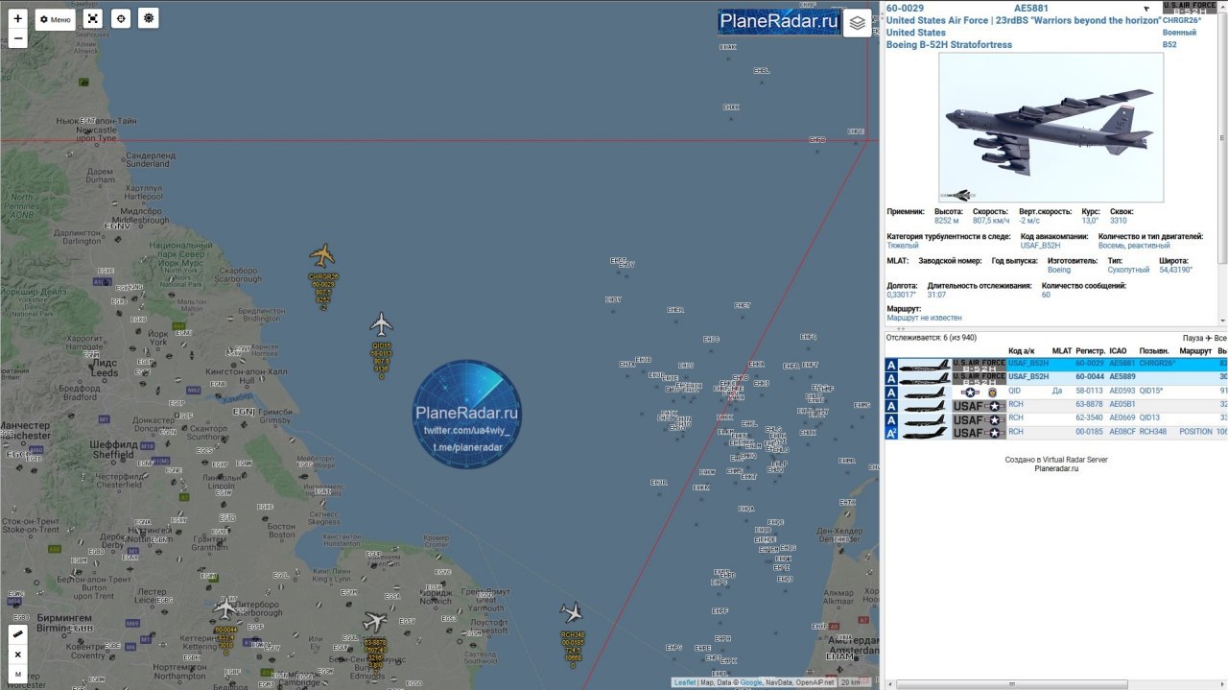Select the 63-8878 AE05B1 aircraft row
The width and height of the screenshot is (1228, 690).
1055,405
